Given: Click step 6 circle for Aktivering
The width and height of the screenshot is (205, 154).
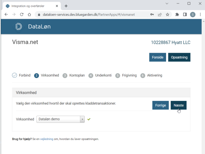Looking at the screenshot, I should click(143, 76).
